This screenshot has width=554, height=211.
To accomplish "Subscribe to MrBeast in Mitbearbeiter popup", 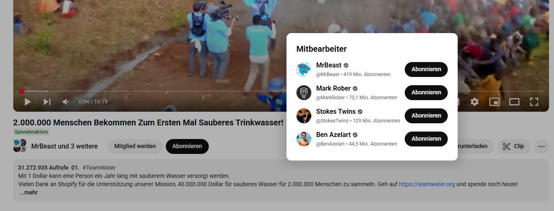I will tap(426, 69).
